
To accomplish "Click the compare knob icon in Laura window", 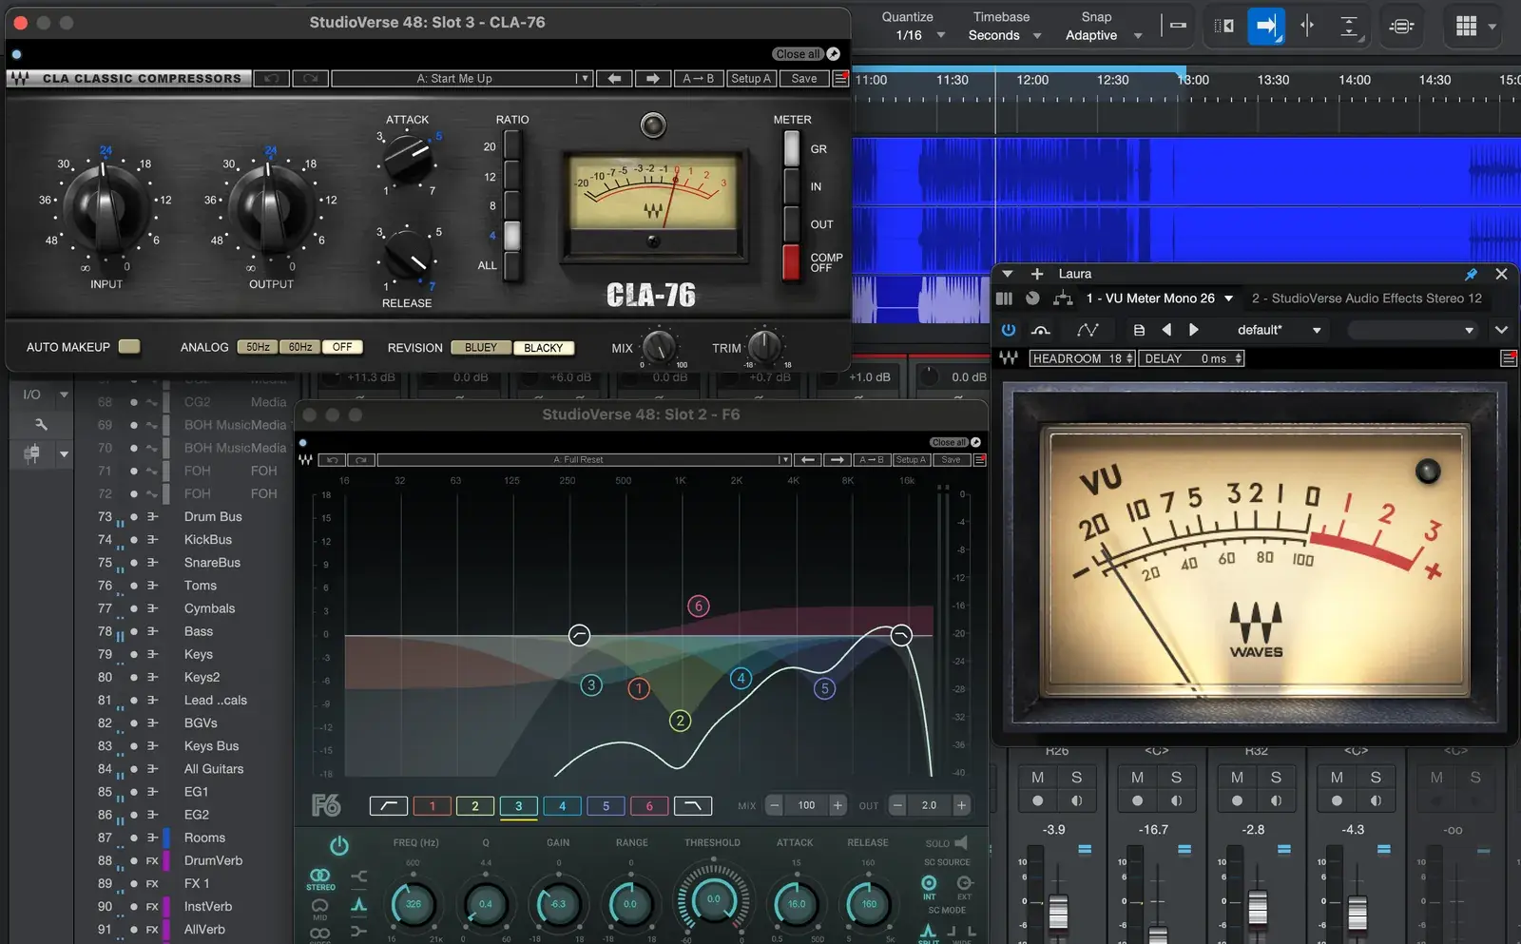I will (x=1033, y=299).
